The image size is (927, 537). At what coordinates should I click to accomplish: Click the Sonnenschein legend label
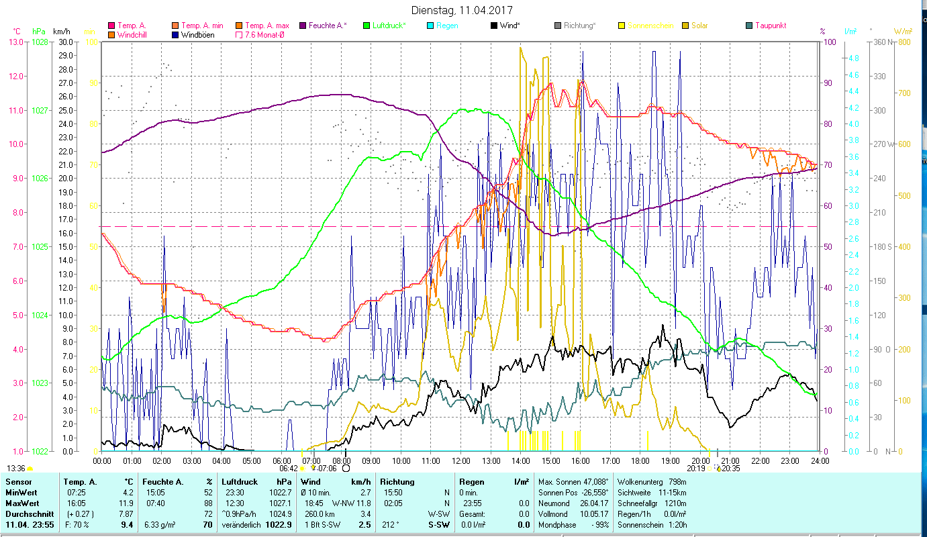[x=650, y=26]
